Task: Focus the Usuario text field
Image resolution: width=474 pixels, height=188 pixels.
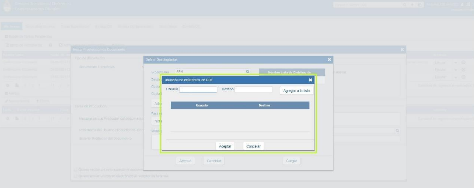Action: [x=198, y=89]
